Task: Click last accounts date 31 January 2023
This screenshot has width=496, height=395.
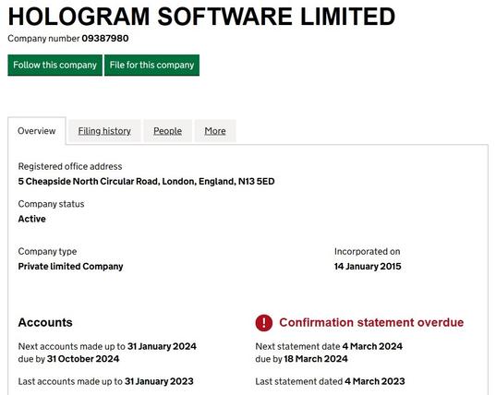Action: coord(159,381)
